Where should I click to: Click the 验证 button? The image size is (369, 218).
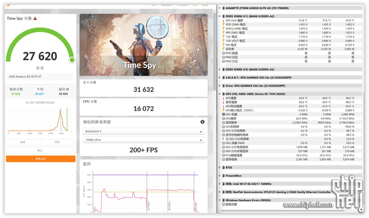(x=40, y=151)
